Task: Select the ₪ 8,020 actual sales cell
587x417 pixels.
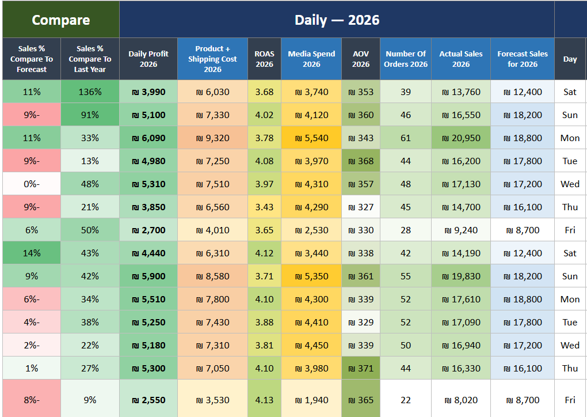Action: 461,400
